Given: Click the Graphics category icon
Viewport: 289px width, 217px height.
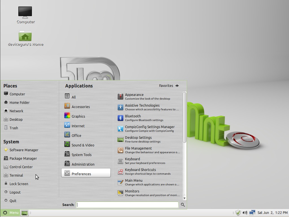Looking at the screenshot, I should click(67, 115).
